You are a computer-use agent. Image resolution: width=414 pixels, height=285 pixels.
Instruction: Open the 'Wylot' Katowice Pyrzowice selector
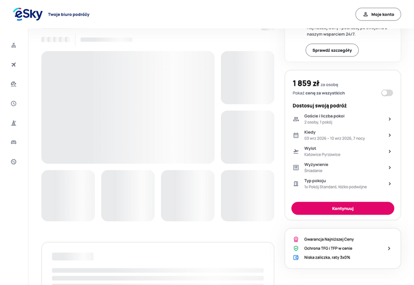point(343,151)
